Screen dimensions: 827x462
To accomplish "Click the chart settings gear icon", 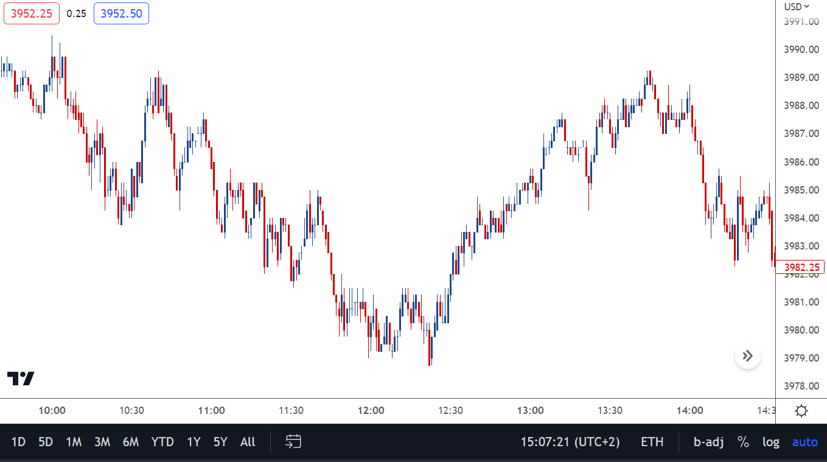I will 801,411.
